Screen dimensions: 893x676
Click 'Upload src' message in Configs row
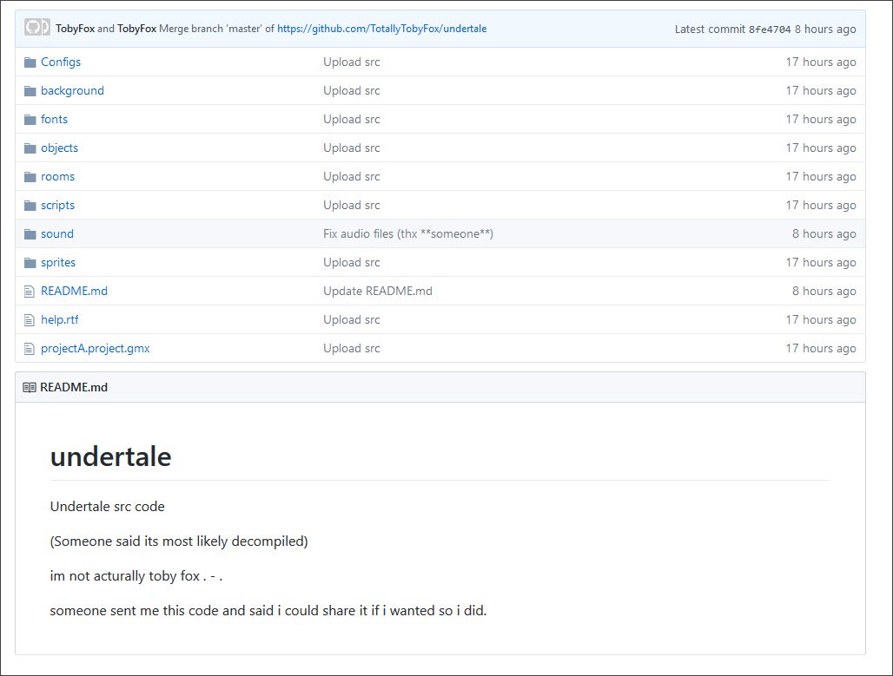(x=352, y=62)
